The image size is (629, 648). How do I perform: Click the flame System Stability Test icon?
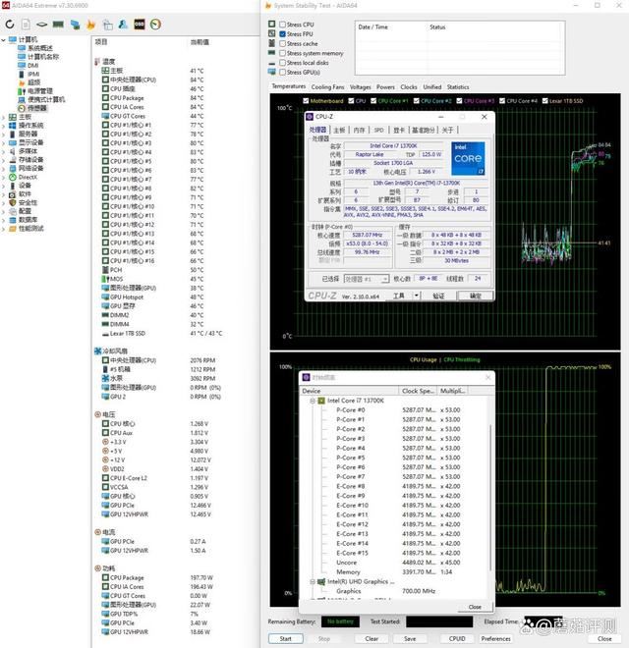pyautogui.click(x=90, y=23)
